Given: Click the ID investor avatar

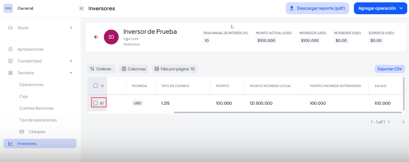Looking at the screenshot, I should [x=112, y=37].
